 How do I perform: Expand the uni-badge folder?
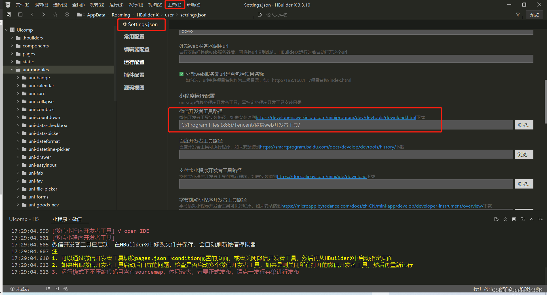[18, 78]
